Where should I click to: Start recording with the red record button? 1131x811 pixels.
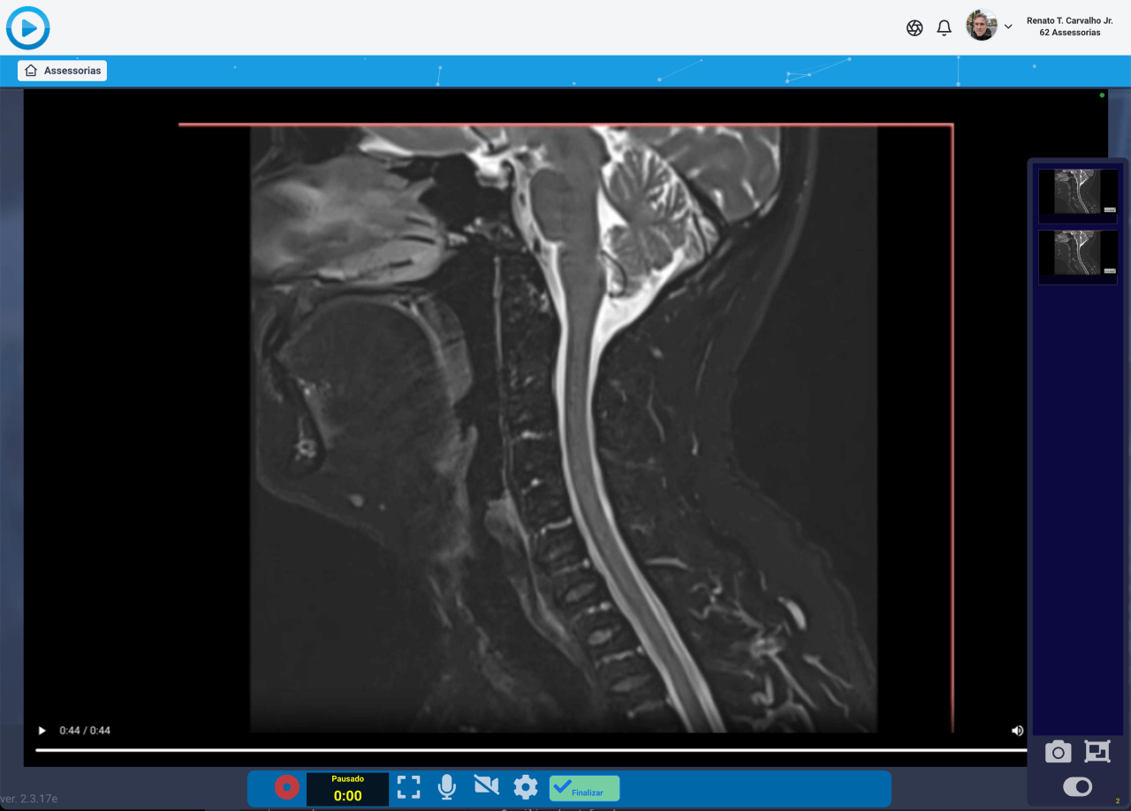tap(285, 787)
